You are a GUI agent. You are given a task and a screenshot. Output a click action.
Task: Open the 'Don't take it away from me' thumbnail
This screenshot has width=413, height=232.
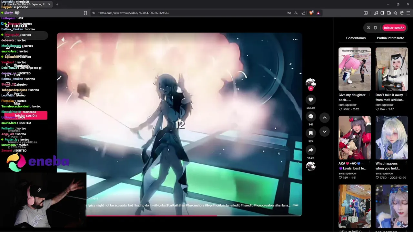pos(392,69)
